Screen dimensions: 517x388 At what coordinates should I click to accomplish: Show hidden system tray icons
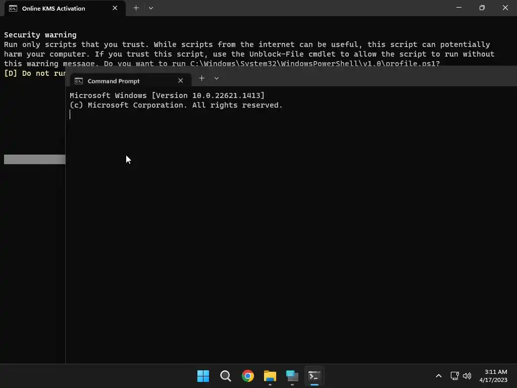click(439, 376)
